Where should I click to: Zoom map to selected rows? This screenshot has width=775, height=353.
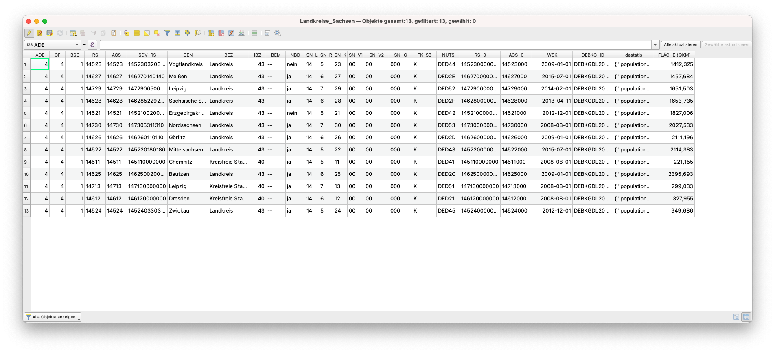tap(198, 33)
